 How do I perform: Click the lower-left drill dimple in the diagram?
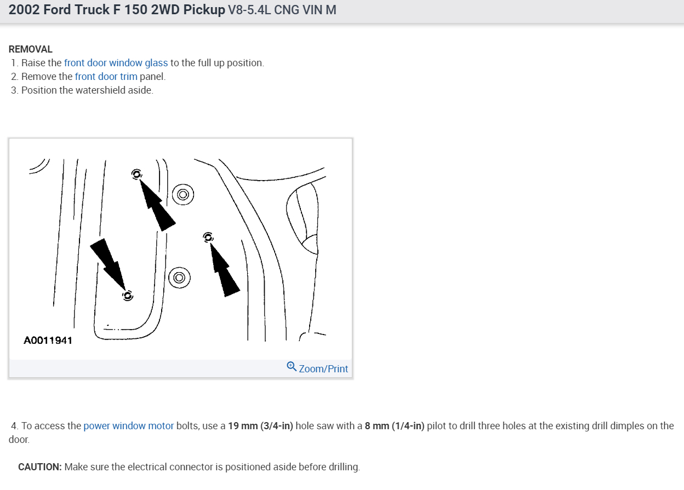point(127,296)
